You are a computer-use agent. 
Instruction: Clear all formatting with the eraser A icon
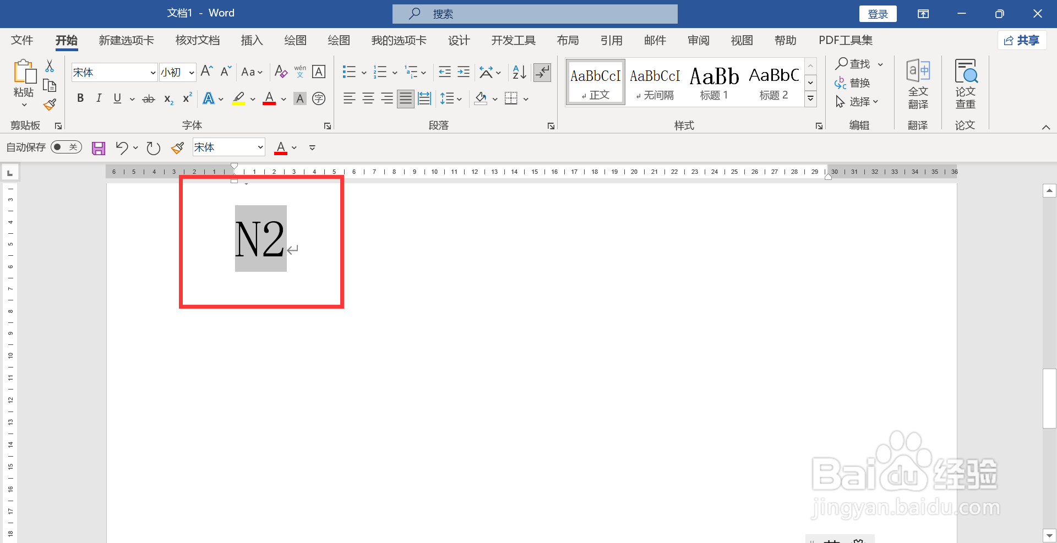point(281,72)
